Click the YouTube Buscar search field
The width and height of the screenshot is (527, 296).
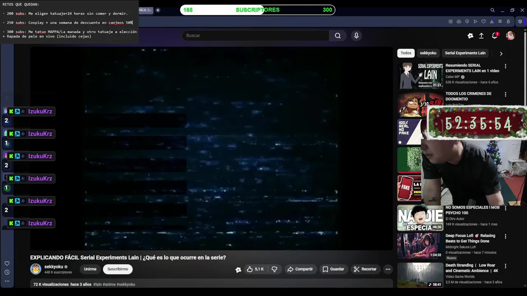coord(255,36)
